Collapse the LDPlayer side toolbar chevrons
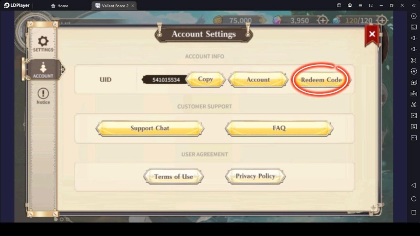420x236 pixels. [414, 5]
